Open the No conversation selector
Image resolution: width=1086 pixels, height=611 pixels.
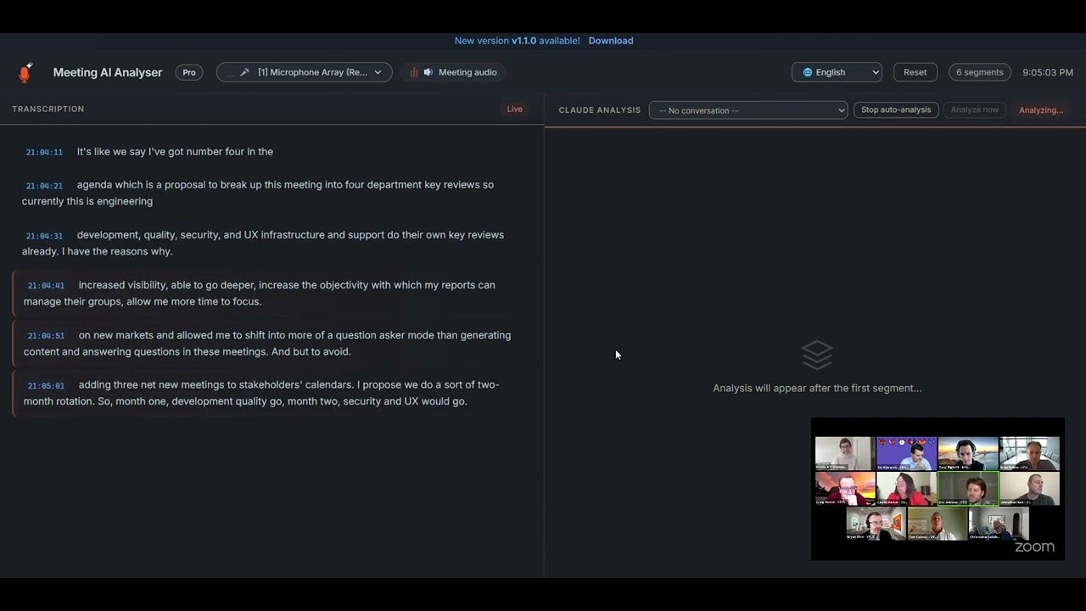(x=747, y=110)
